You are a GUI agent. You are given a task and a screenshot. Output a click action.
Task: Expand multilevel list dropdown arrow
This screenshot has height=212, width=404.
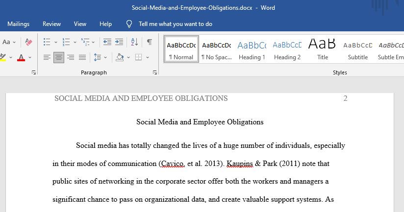pyautogui.click(x=93, y=42)
